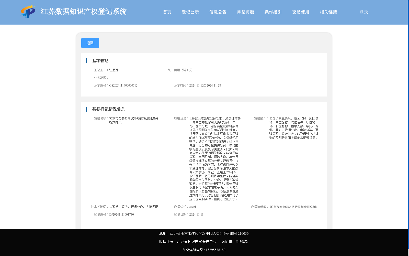This screenshot has height=256, width=409.
Task: Select the 统一信用代码 value 无
Action: [x=191, y=70]
